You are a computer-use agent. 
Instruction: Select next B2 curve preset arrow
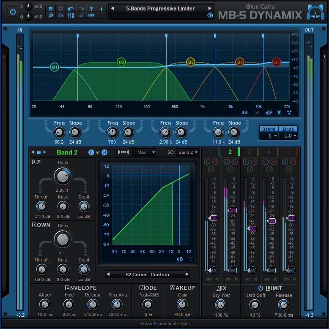tap(187, 274)
